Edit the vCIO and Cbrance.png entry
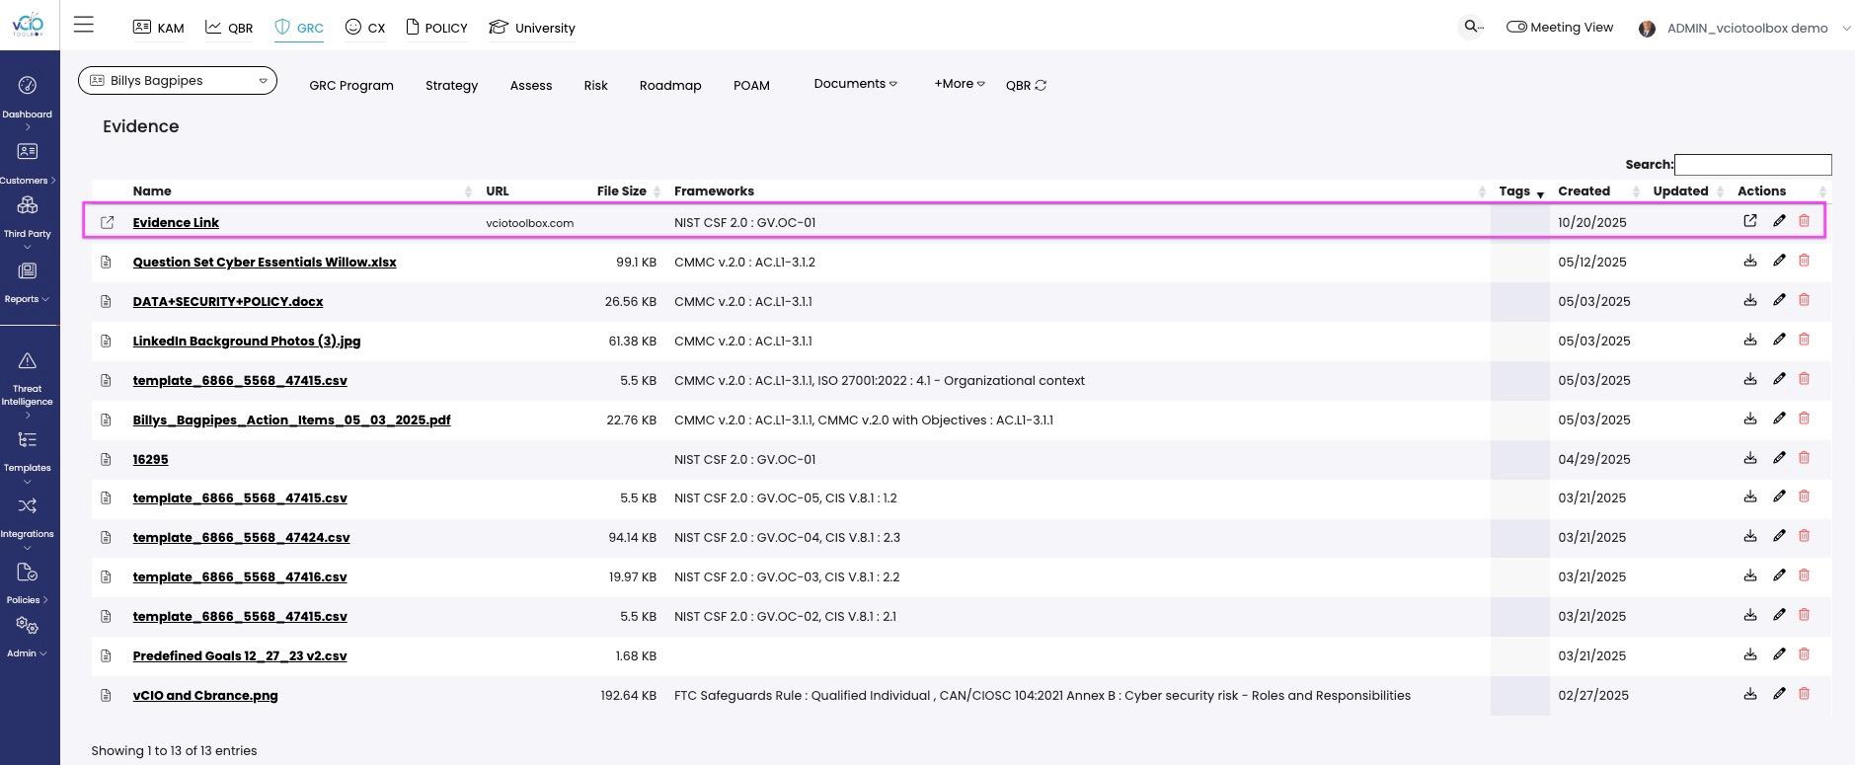The height and width of the screenshot is (765, 1855). click(x=1779, y=694)
